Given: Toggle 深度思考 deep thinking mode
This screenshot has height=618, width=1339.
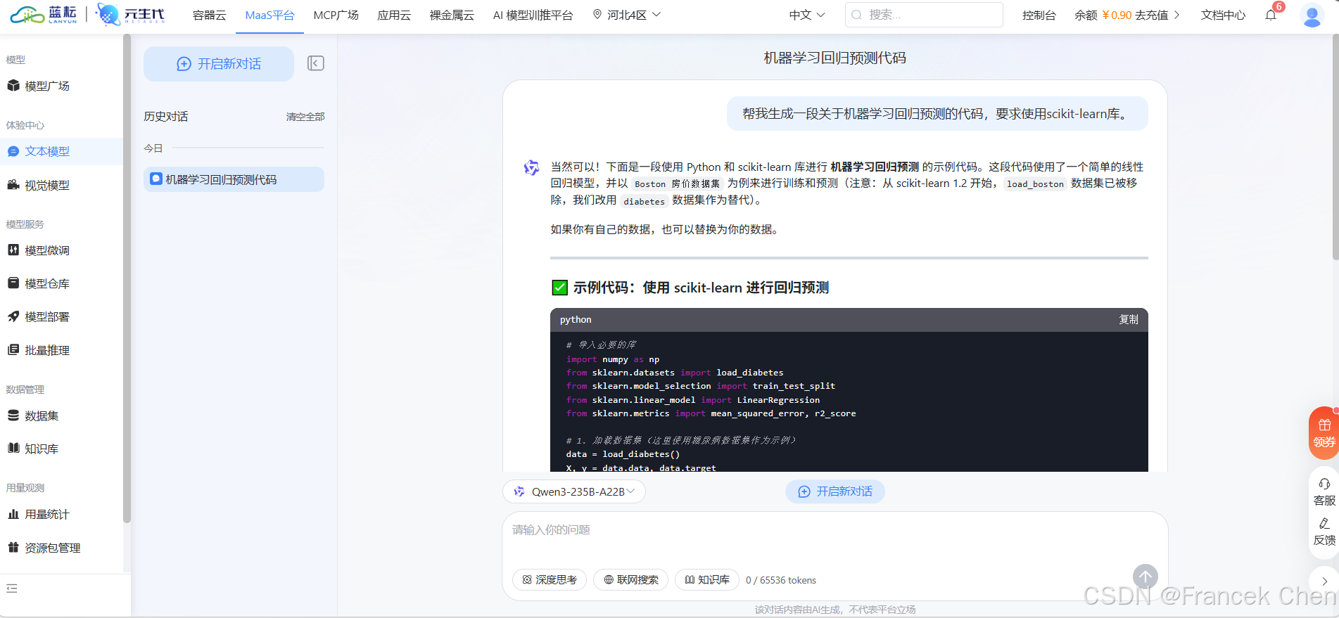Looking at the screenshot, I should (550, 580).
